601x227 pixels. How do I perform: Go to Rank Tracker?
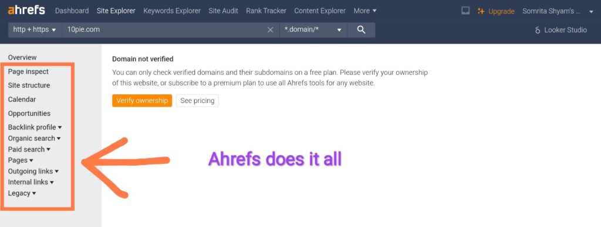coord(266,11)
